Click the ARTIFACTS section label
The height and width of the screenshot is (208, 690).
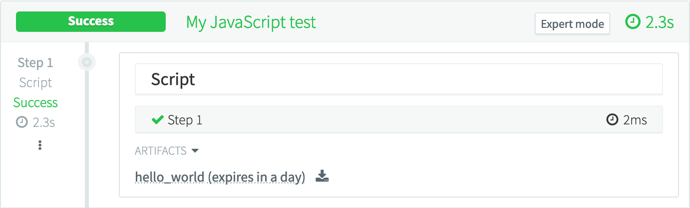[x=160, y=150]
